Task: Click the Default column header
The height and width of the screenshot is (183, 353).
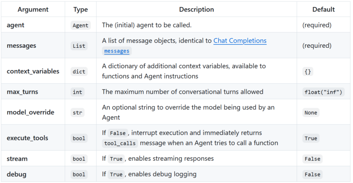Action: coord(323,9)
